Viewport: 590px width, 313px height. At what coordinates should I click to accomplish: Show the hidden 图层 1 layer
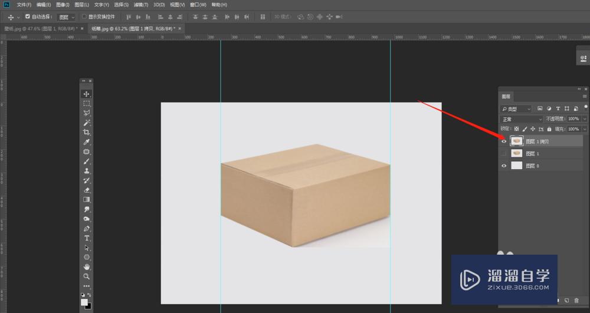pyautogui.click(x=503, y=154)
